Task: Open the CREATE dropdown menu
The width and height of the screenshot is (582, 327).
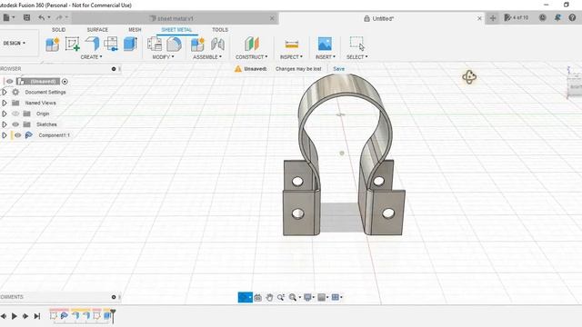Action: tap(91, 56)
